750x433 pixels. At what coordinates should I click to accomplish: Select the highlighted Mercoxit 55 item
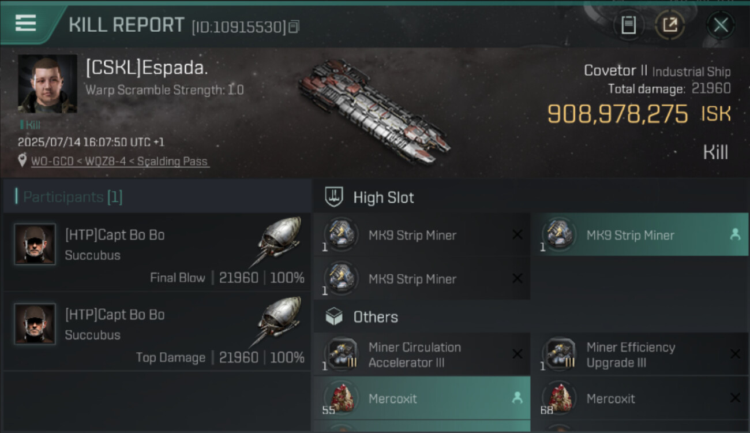pyautogui.click(x=421, y=398)
